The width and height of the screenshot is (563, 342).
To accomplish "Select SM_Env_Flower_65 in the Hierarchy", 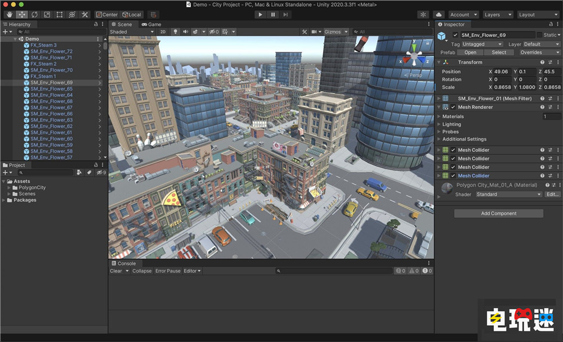I will point(51,89).
